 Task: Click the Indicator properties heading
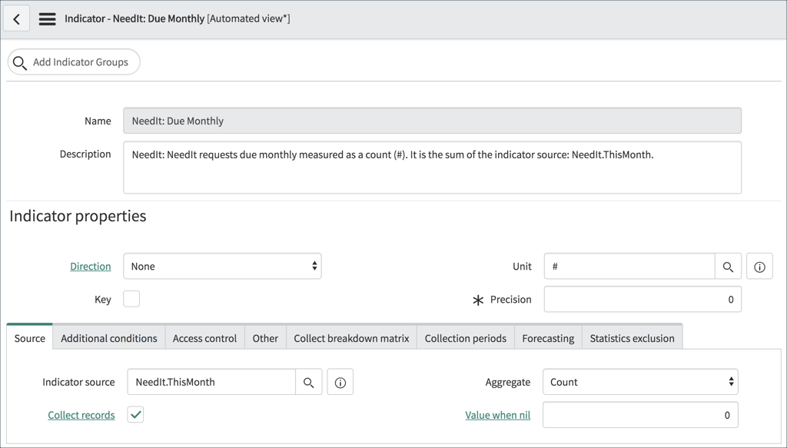coord(78,216)
